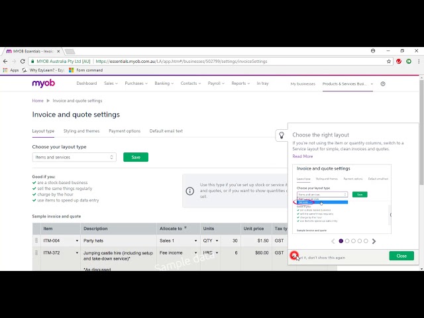The width and height of the screenshot is (424, 318).
Task: Select first tip page dot
Action: (x=341, y=241)
